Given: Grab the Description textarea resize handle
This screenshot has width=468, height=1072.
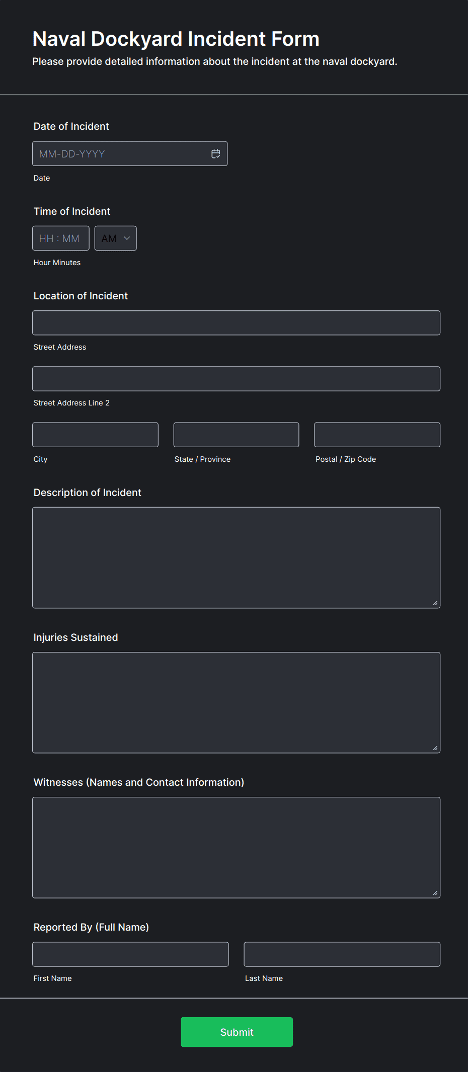Looking at the screenshot, I should [x=435, y=603].
